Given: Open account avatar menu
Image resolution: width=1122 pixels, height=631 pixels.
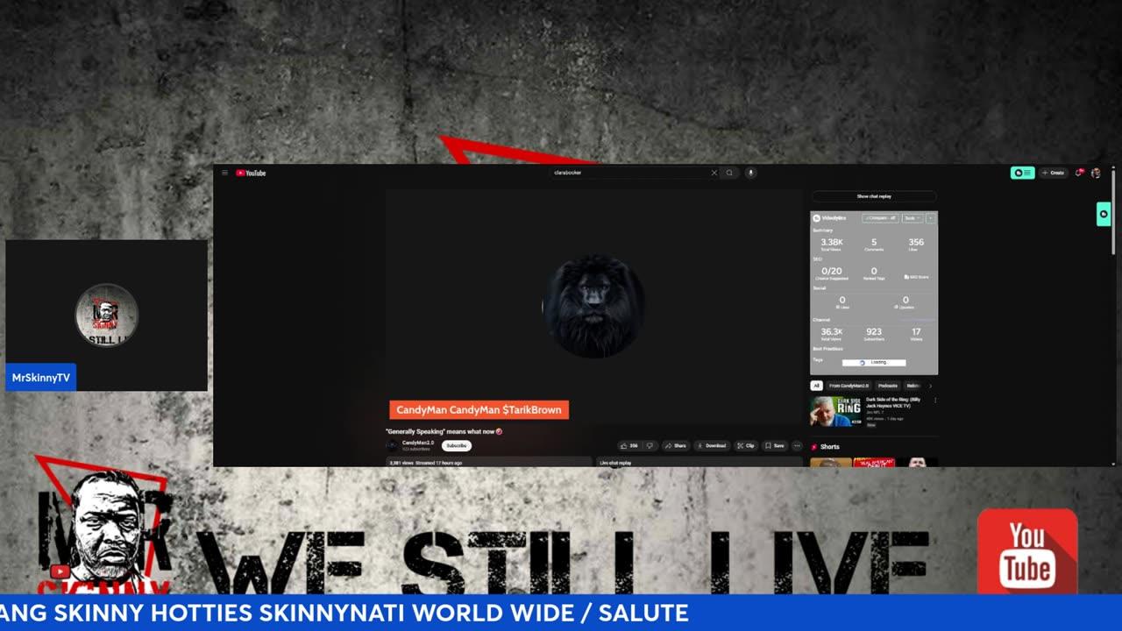Looking at the screenshot, I should pyautogui.click(x=1096, y=173).
